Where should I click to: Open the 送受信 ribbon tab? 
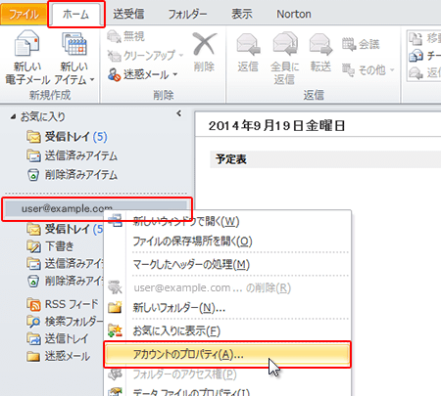pyautogui.click(x=128, y=14)
